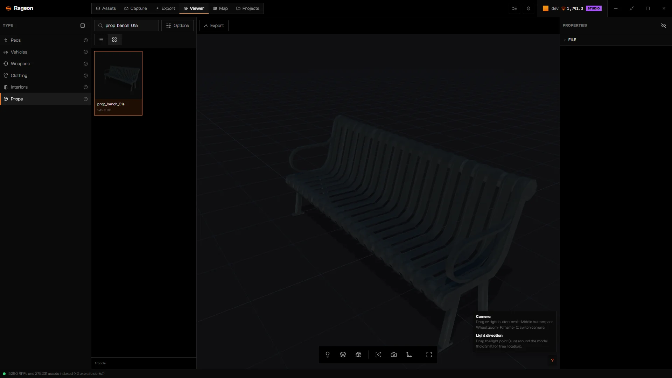Toggle the lighting bulb tool
This screenshot has width=672, height=378.
click(328, 355)
